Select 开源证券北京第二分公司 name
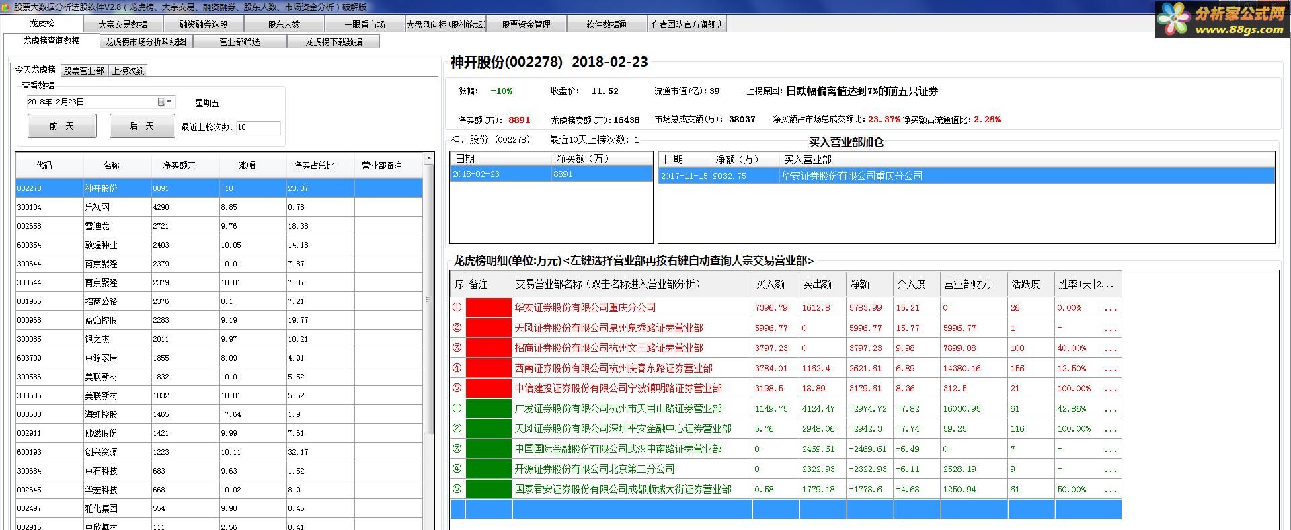 594,469
